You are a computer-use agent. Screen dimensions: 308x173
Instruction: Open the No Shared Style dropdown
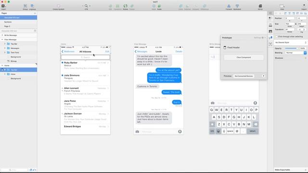click(291, 43)
